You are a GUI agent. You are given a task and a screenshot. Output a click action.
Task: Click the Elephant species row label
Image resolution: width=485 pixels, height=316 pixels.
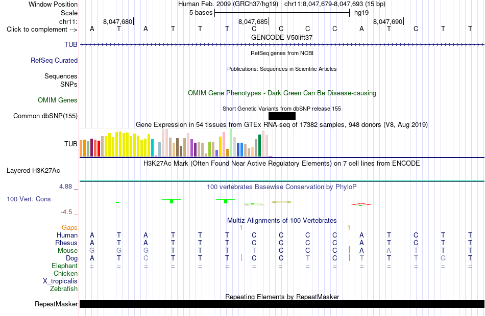(x=64, y=266)
